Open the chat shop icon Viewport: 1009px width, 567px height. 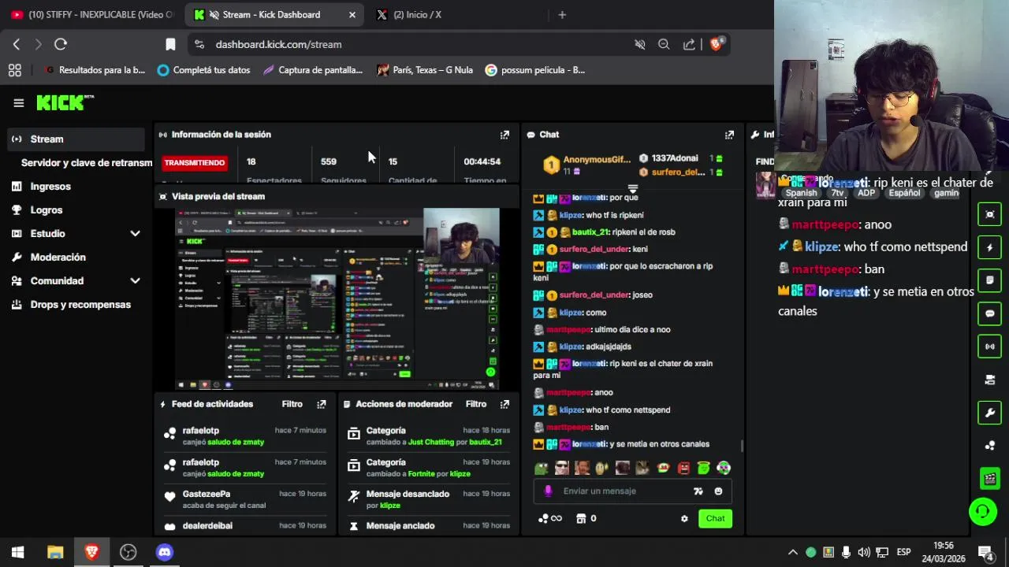click(x=581, y=518)
